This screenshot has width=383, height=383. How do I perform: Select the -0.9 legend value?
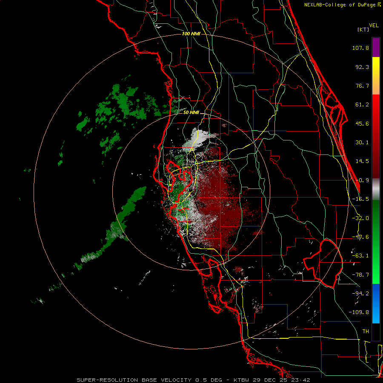coord(362,180)
